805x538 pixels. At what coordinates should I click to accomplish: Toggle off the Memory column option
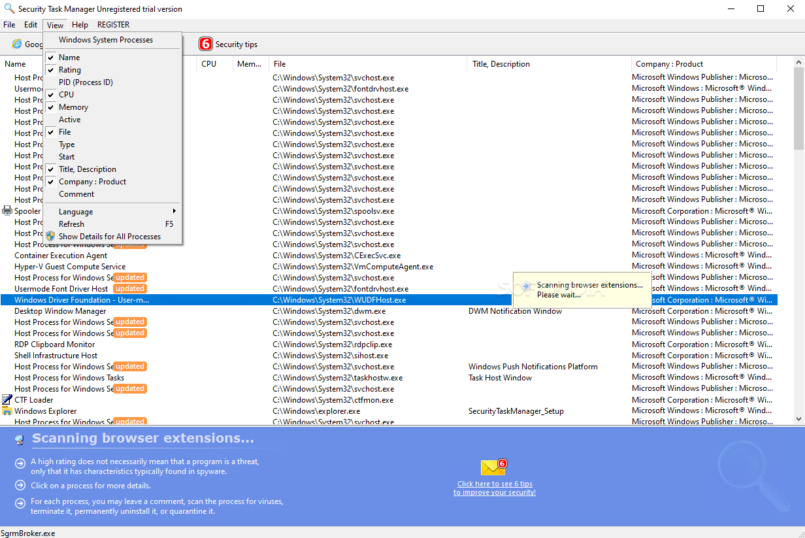pyautogui.click(x=73, y=107)
